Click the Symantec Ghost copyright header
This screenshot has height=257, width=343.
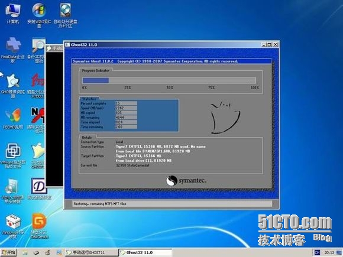(x=156, y=61)
